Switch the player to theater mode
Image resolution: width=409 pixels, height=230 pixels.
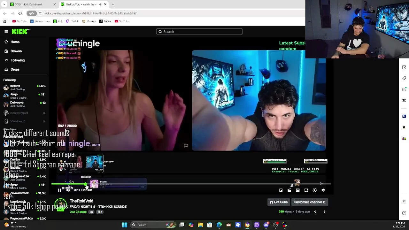point(298,190)
